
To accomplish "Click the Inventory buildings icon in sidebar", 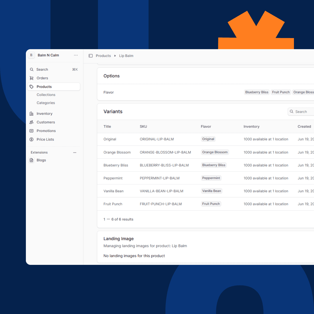I will click(x=32, y=114).
